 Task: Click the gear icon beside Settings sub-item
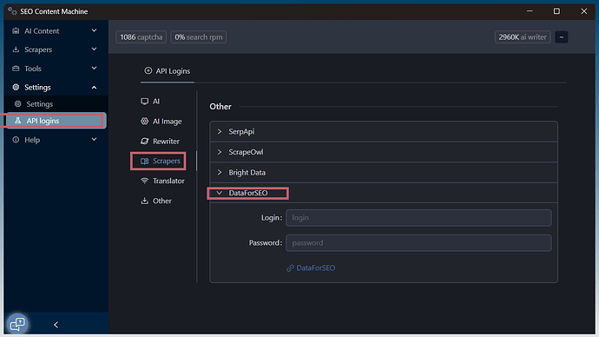coord(17,104)
